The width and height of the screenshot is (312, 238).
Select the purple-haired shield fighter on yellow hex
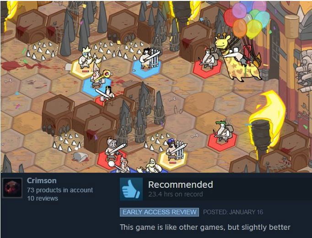click(x=175, y=150)
